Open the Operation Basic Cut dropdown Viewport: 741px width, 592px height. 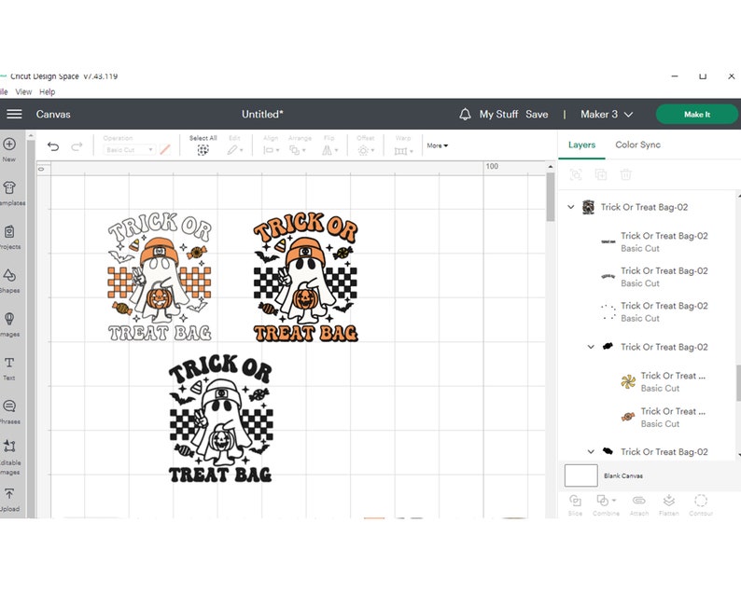[129, 150]
